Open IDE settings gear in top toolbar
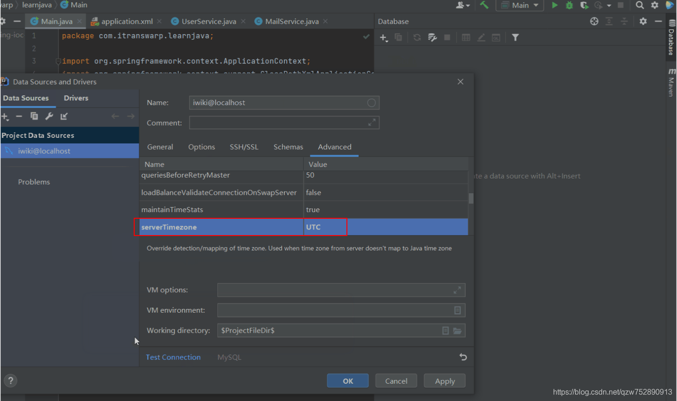Image resolution: width=677 pixels, height=401 pixels. pos(655,5)
